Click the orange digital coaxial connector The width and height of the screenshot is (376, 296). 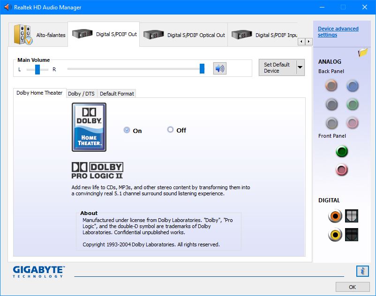(x=335, y=216)
